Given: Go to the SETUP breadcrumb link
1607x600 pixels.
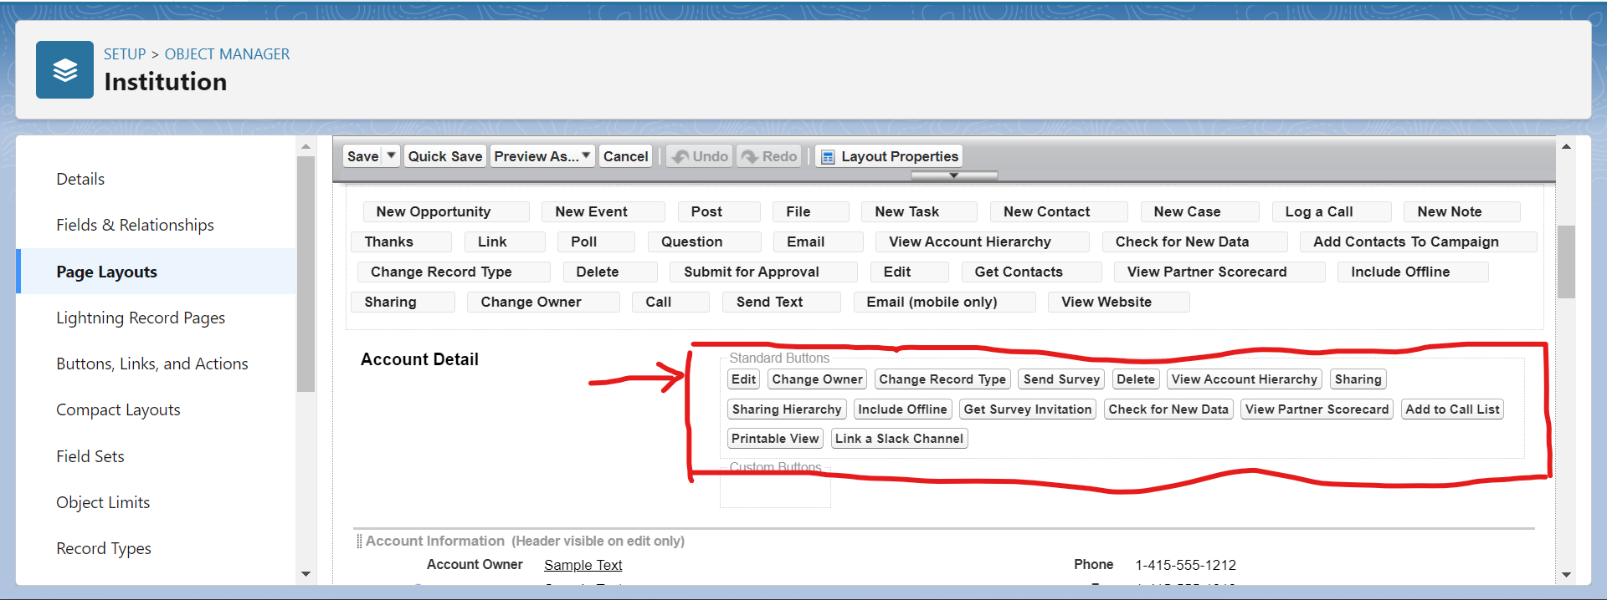Looking at the screenshot, I should click(125, 54).
